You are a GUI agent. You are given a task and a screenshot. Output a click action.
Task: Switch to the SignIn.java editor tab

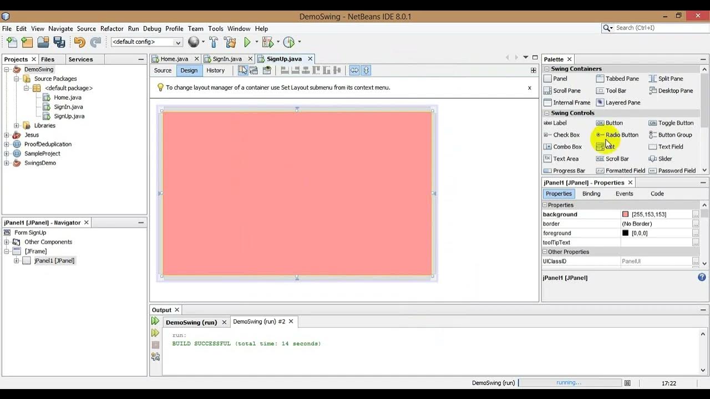point(227,59)
